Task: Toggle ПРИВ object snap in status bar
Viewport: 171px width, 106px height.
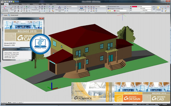Action: click(157, 104)
